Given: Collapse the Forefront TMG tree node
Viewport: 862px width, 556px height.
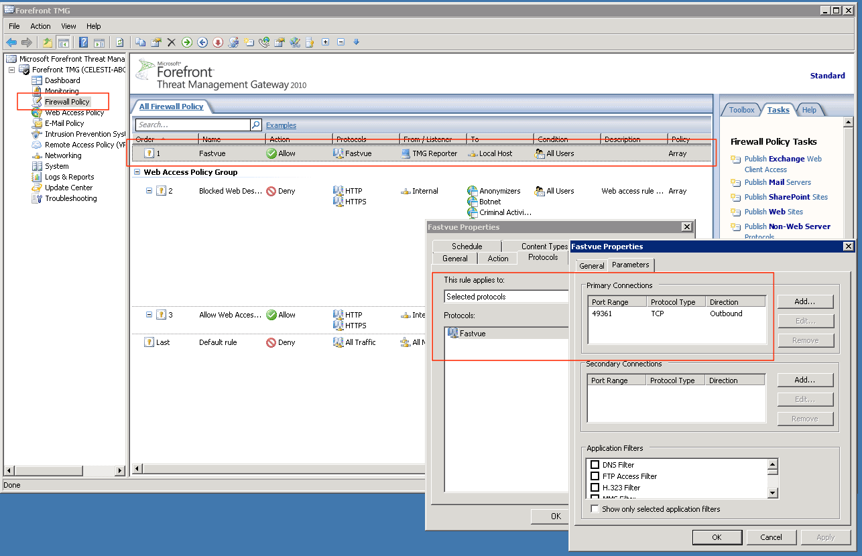Looking at the screenshot, I should pyautogui.click(x=11, y=70).
